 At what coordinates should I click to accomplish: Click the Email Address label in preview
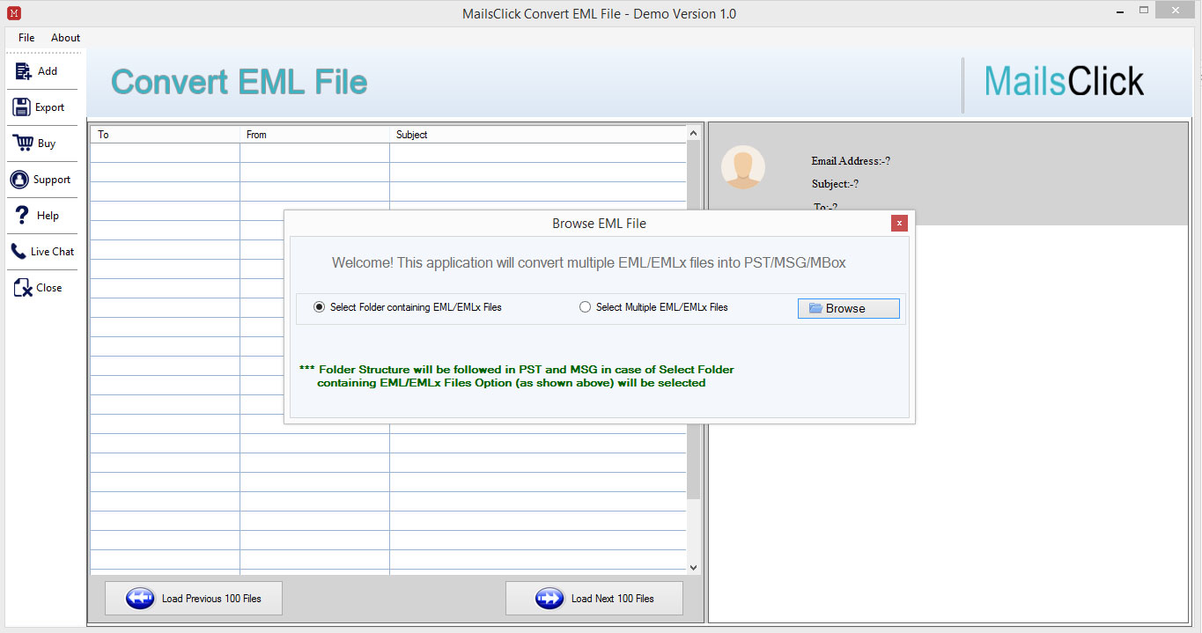[851, 161]
